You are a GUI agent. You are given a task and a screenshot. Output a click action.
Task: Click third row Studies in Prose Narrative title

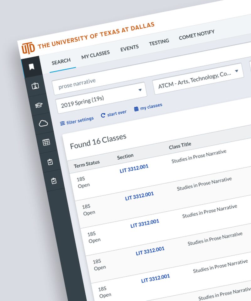tap(210, 211)
